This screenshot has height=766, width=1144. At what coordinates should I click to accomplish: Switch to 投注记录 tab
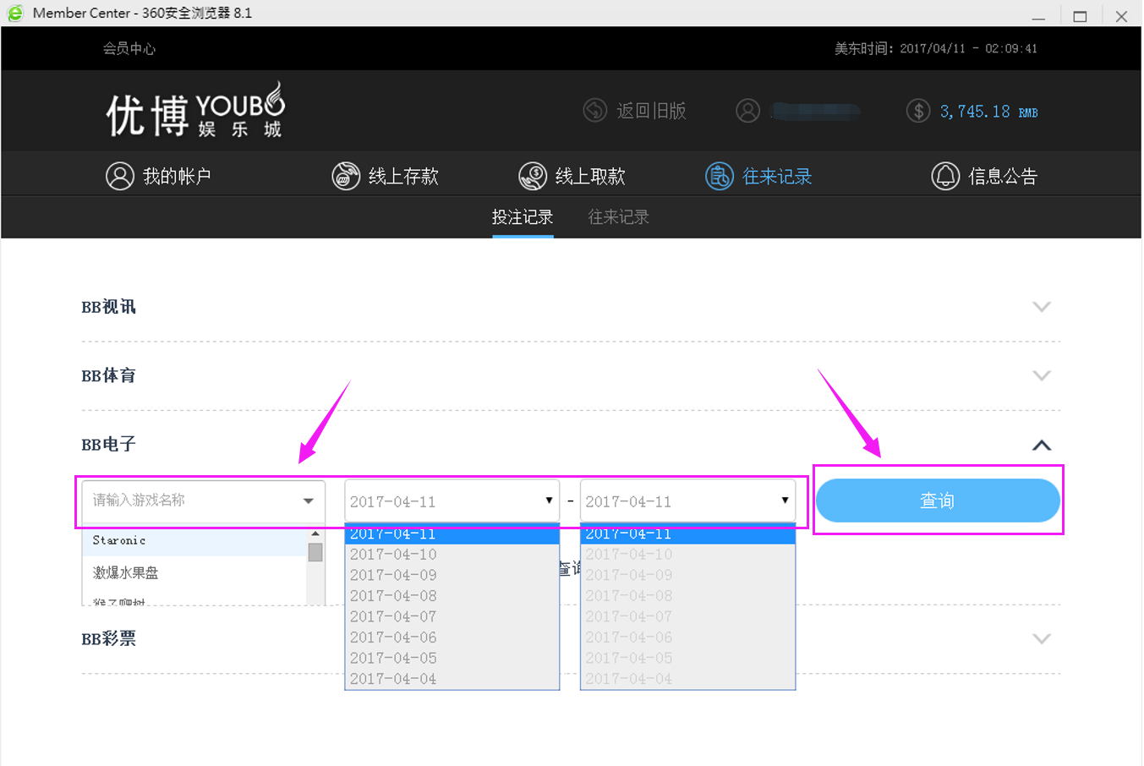(x=523, y=217)
